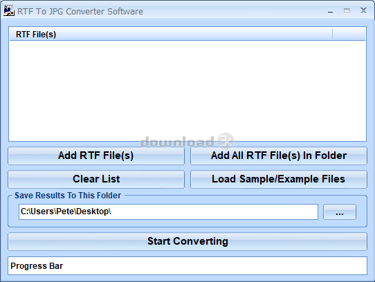Screen dimensions: 375x282
Task: Click the application icon in the title bar
Action: (9, 11)
